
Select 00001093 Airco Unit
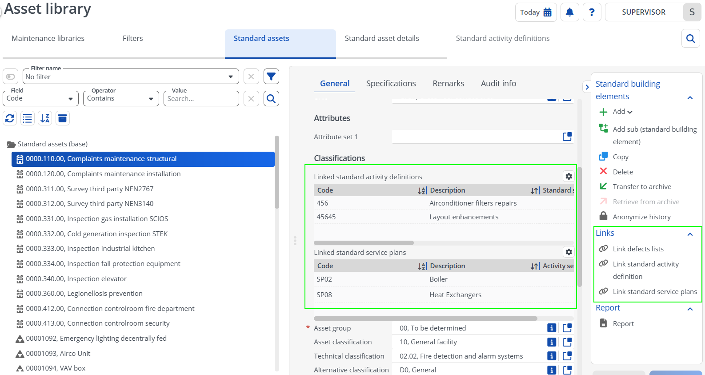click(58, 354)
